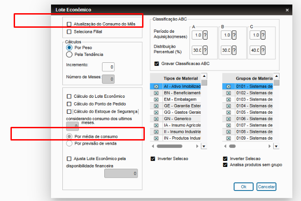Click the Cancelar button
The image size is (301, 201).
(x=266, y=186)
